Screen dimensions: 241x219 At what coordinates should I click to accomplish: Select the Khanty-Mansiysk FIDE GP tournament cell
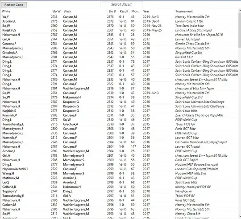193,187
